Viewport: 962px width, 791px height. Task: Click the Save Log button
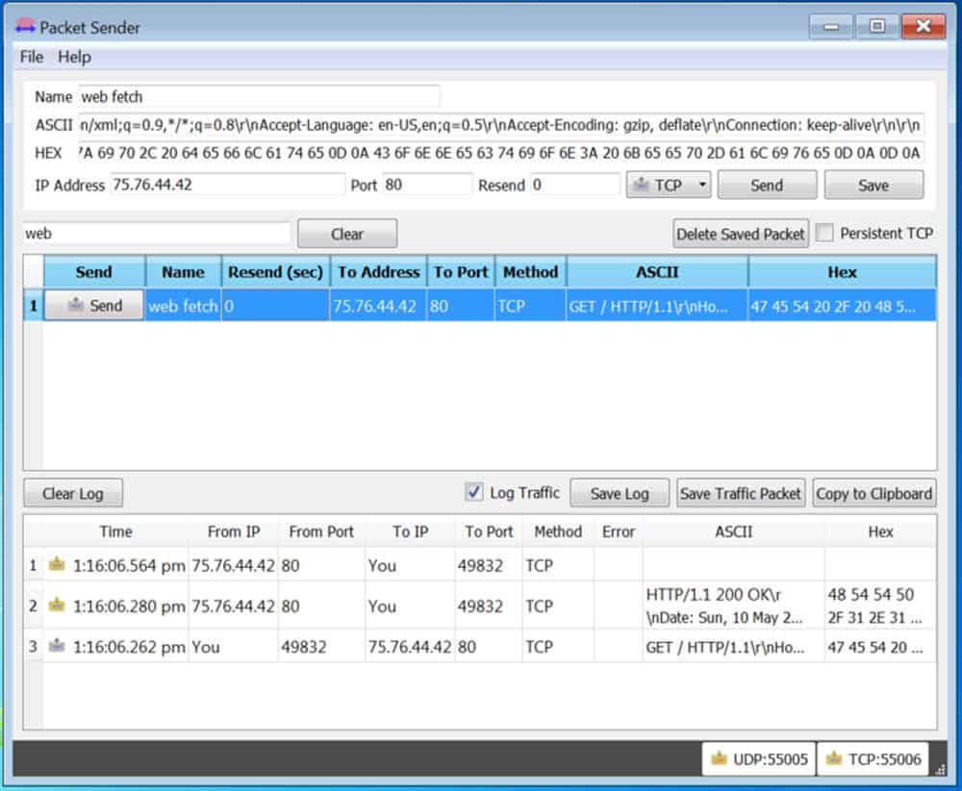(619, 494)
